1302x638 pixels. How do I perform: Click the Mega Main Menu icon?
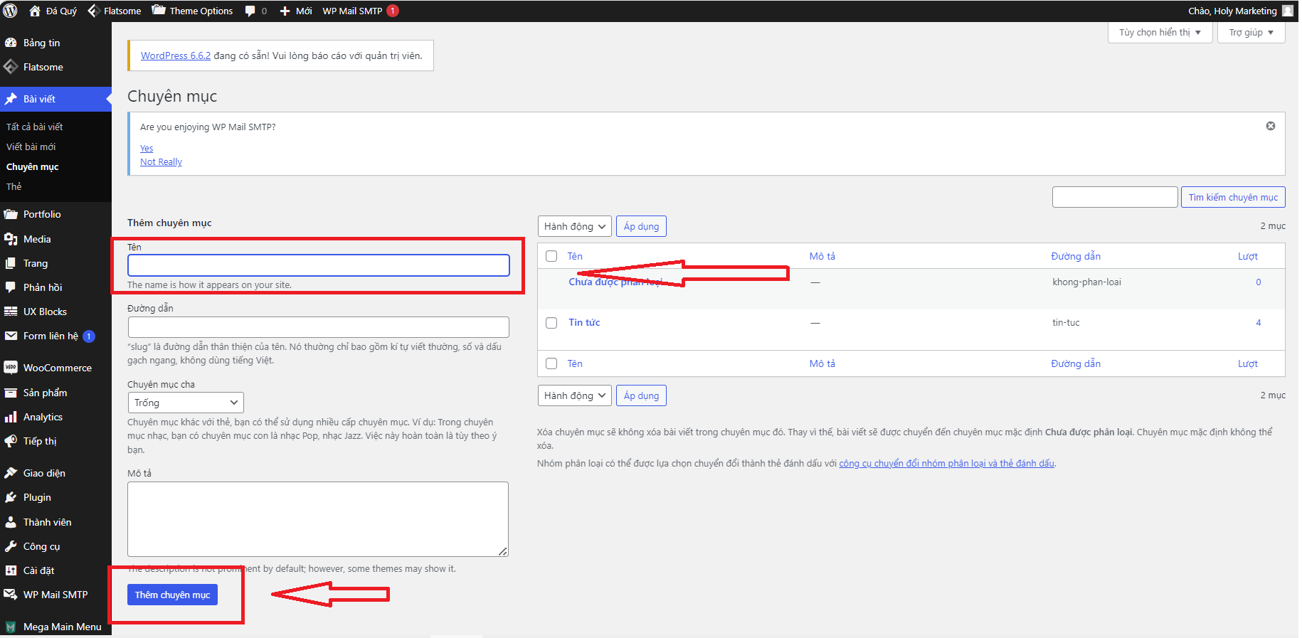[x=11, y=627]
